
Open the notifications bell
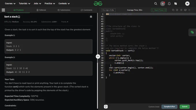(x=169, y=4)
